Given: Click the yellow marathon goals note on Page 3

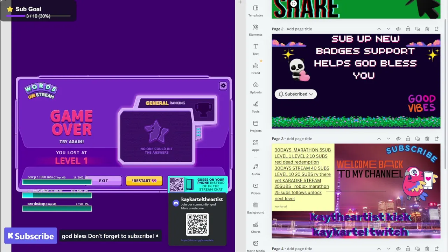Looking at the screenshot, I should [303, 177].
